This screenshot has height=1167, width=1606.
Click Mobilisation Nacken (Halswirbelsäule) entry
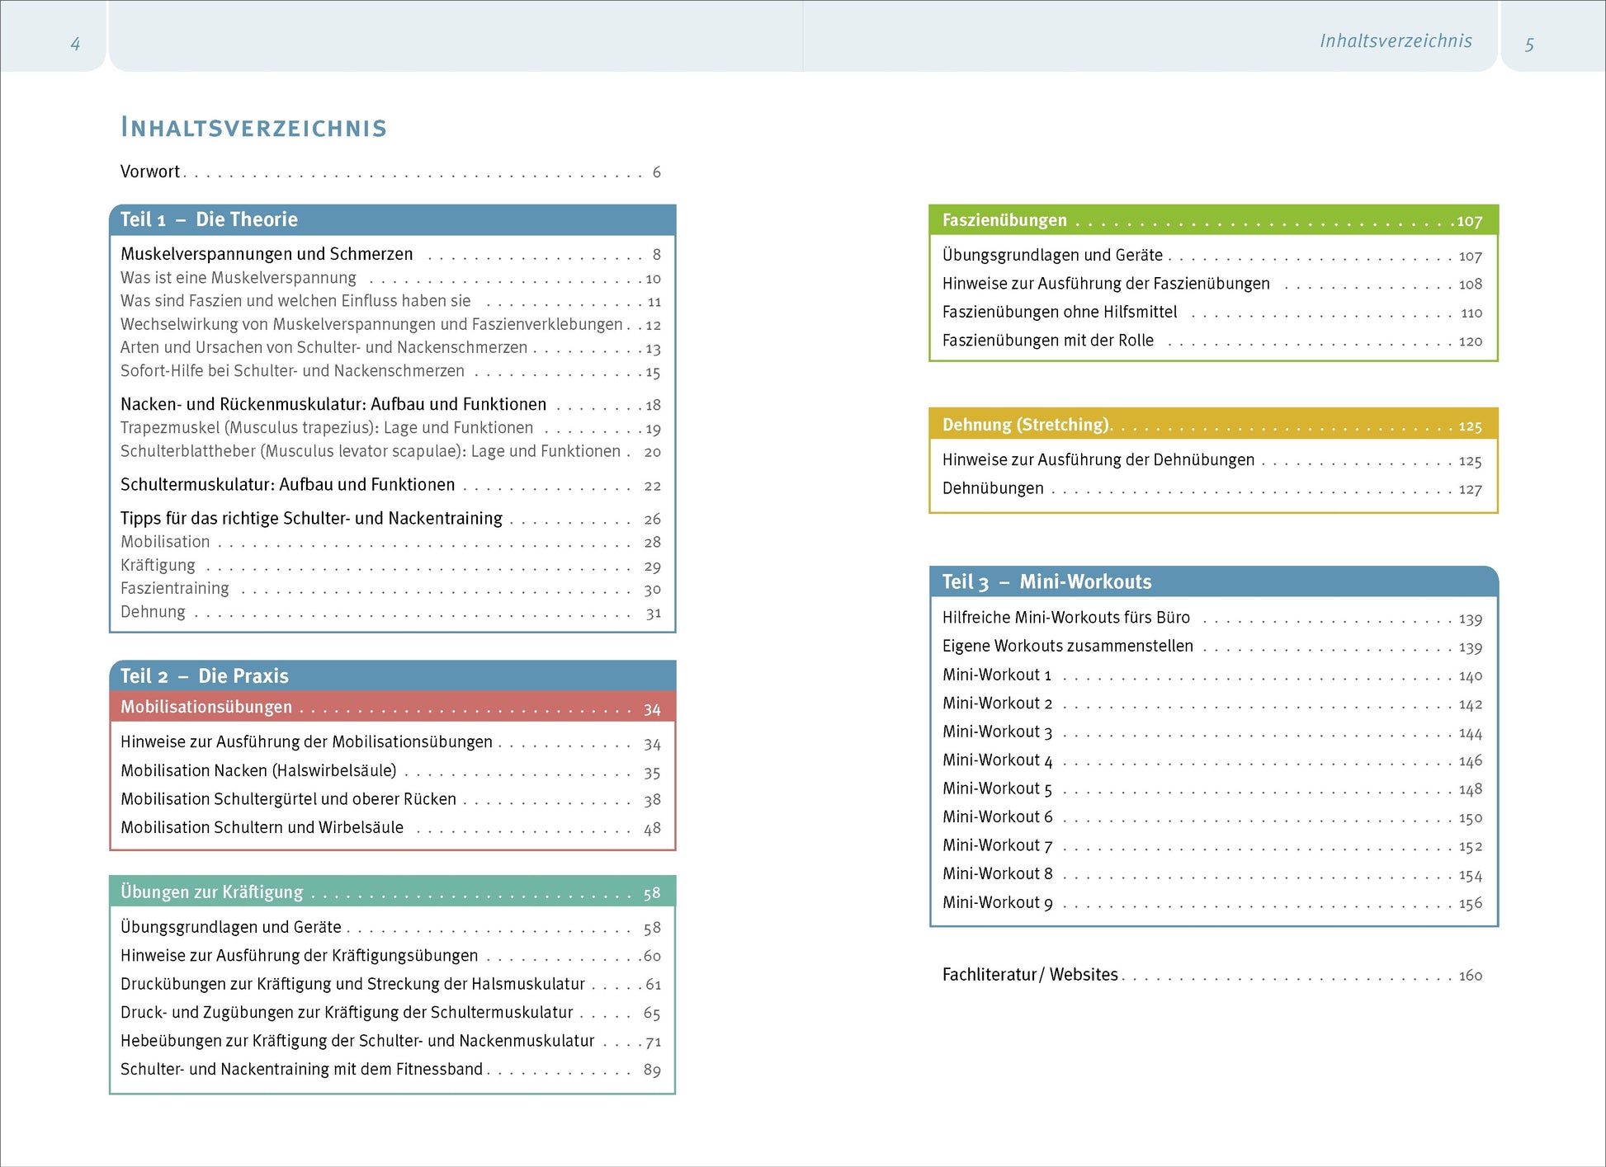(x=258, y=771)
